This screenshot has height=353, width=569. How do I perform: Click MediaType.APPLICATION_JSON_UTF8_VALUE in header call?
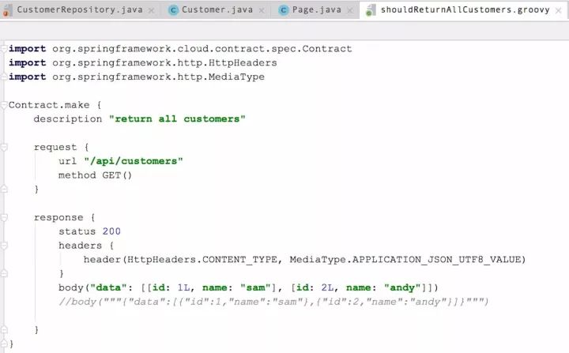(405, 259)
